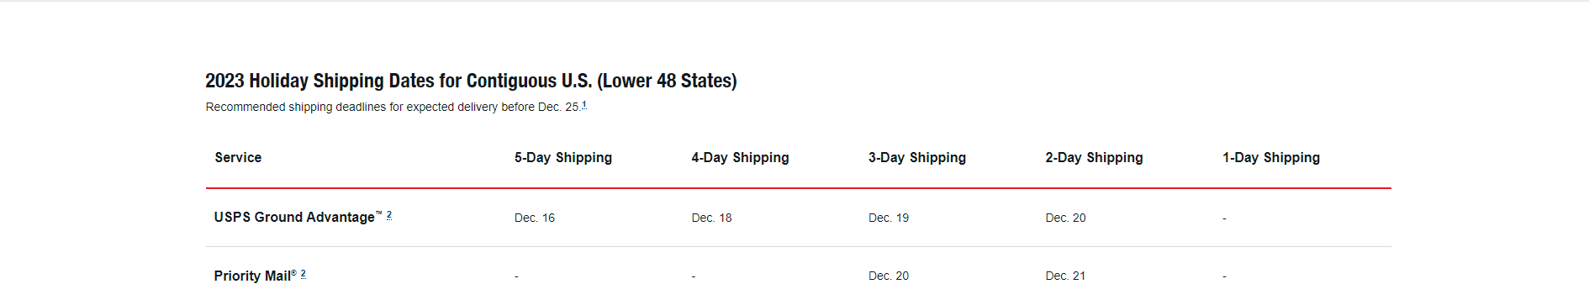Click the Priority Mail row label
The image size is (1589, 305).
(x=255, y=276)
